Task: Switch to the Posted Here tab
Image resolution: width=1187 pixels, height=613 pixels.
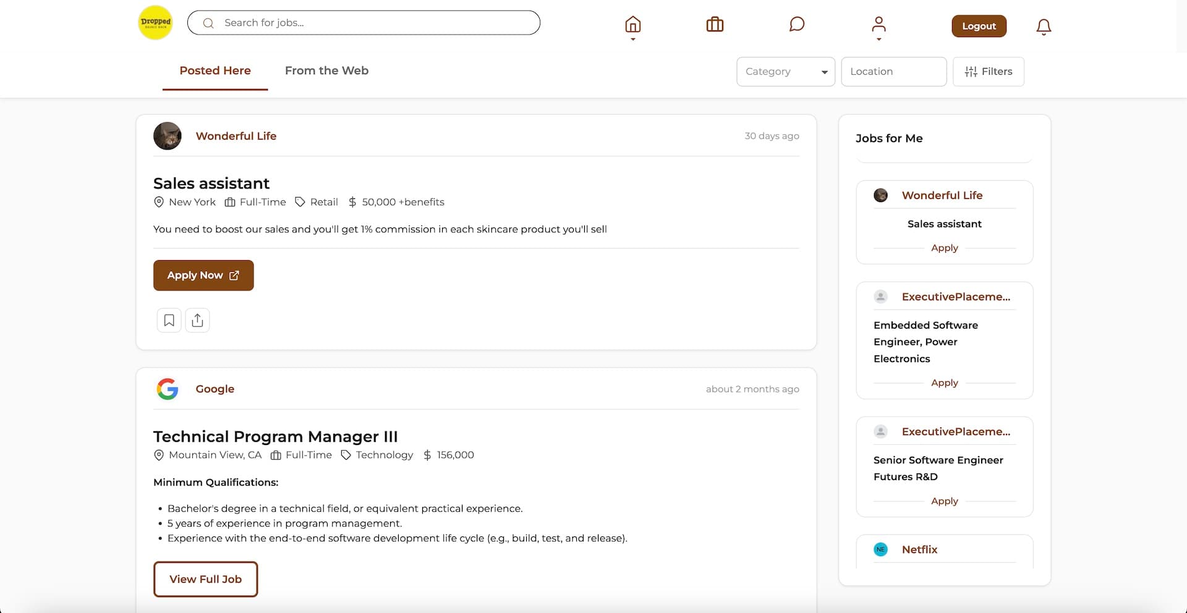Action: [215, 71]
